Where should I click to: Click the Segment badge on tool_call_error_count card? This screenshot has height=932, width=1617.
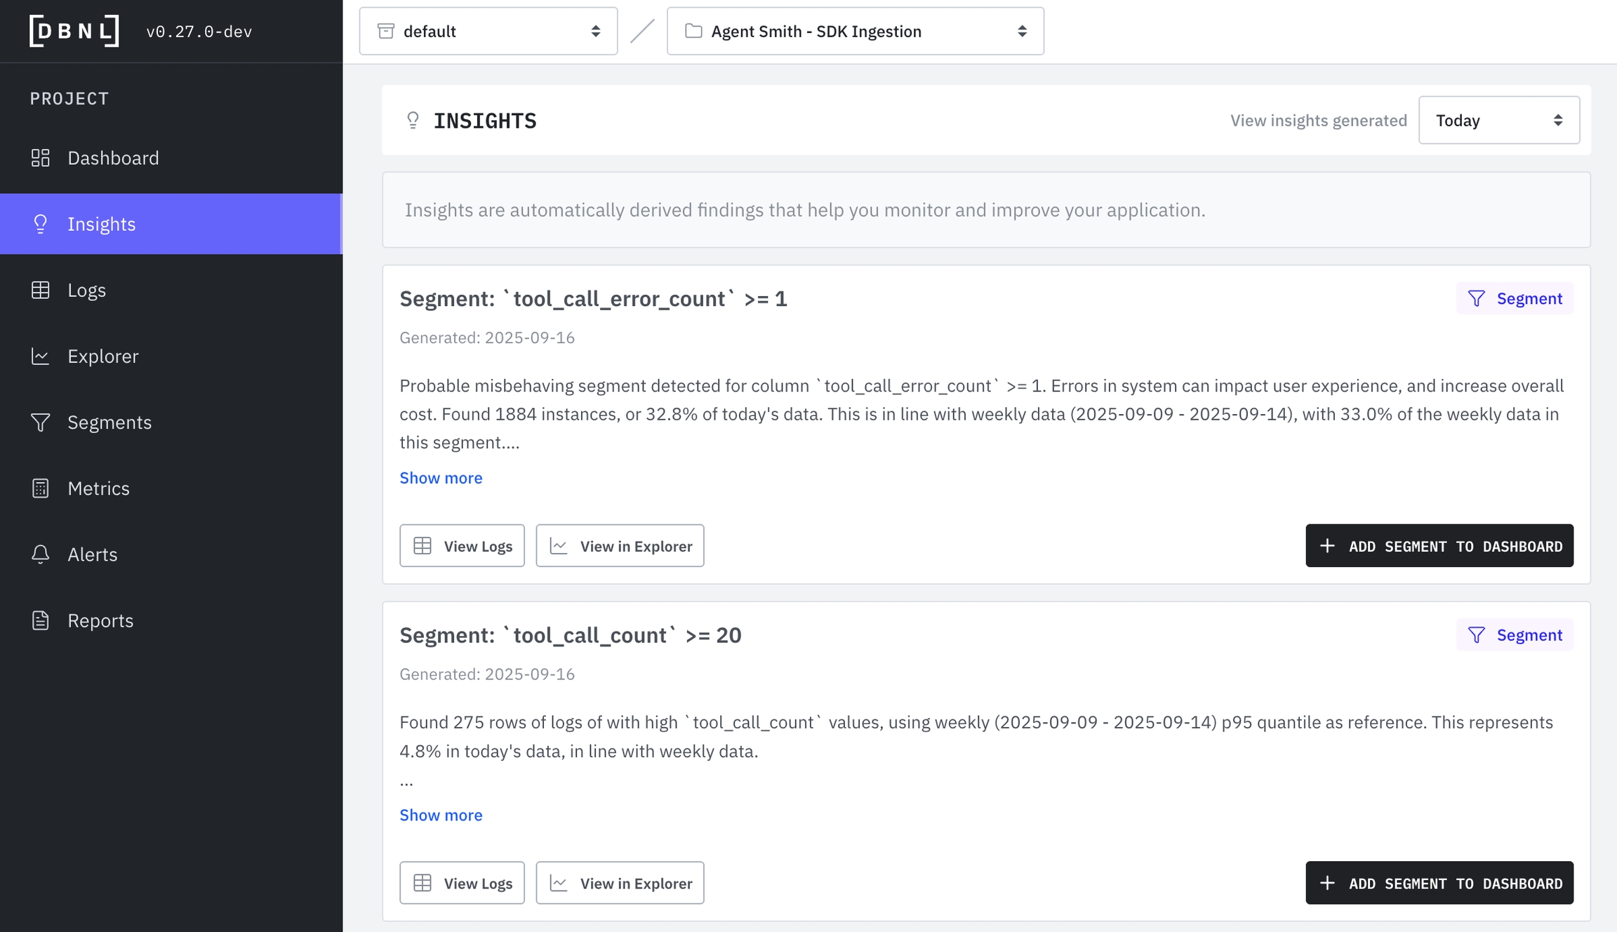click(1515, 298)
